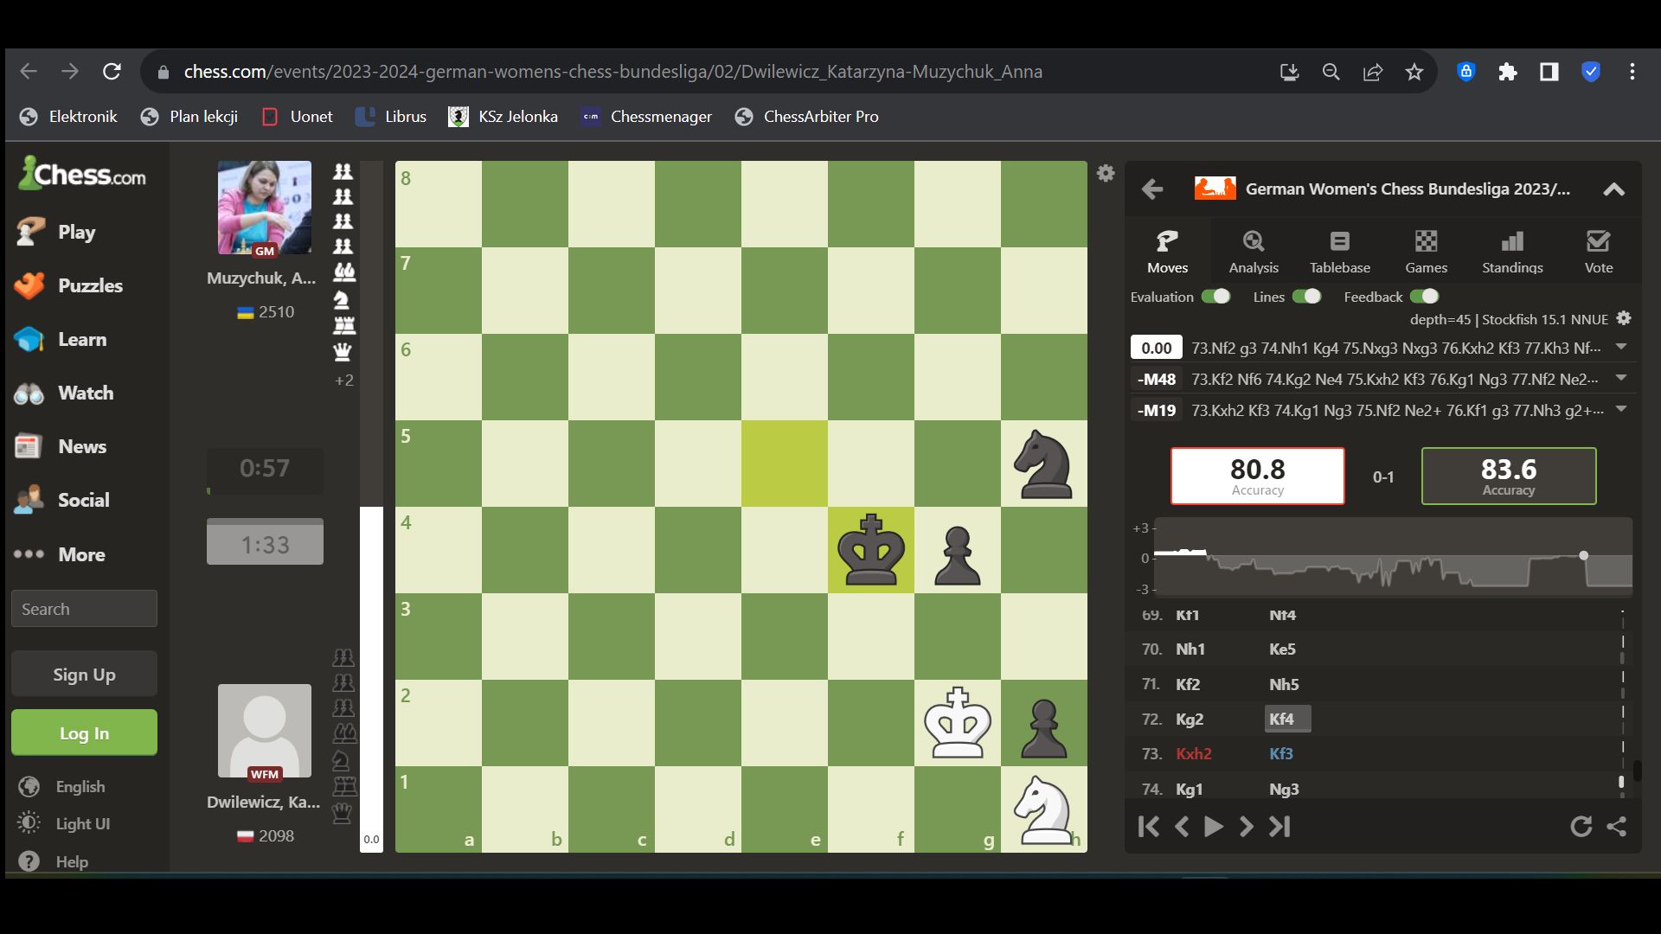Open the Tablebase tab icon

pyautogui.click(x=1339, y=241)
